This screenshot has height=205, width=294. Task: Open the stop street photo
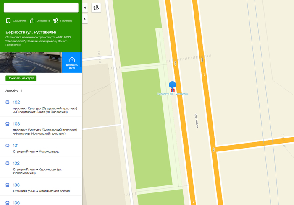click(31, 62)
